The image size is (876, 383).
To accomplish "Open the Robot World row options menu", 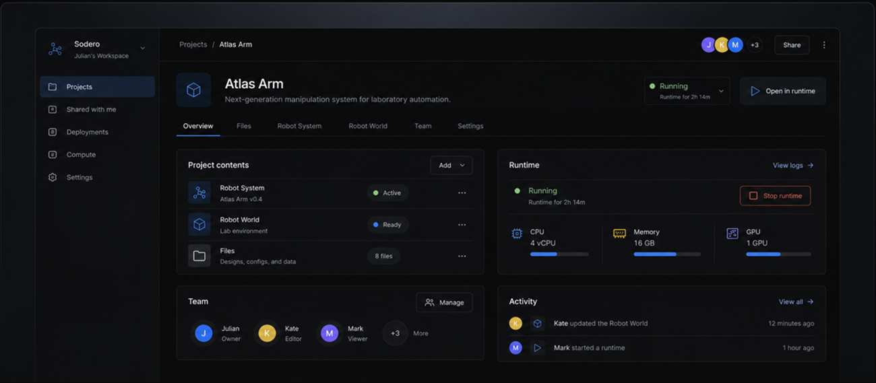I will [462, 225].
